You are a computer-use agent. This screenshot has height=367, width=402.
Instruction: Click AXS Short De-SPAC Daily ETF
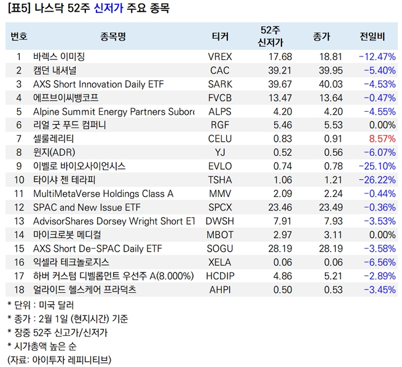[98, 249]
